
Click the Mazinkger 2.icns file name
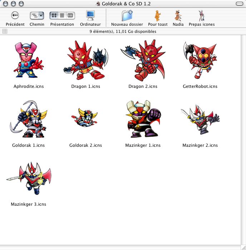pos(200,145)
